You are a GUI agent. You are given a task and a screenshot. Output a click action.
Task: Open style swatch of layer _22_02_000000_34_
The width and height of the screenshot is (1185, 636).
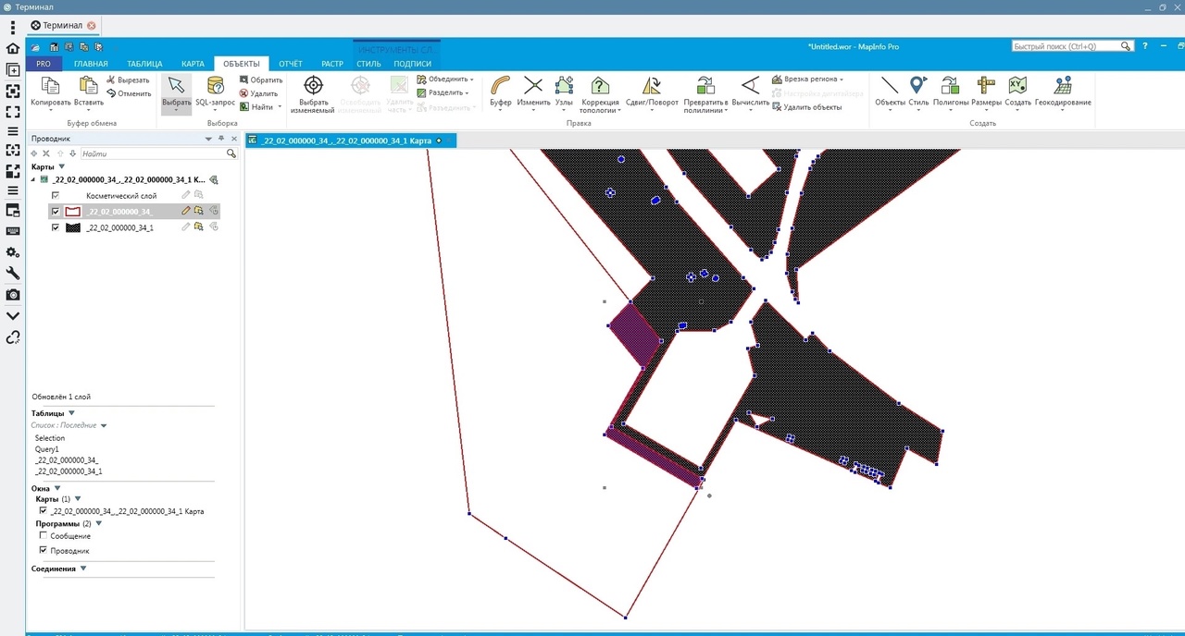coord(72,212)
